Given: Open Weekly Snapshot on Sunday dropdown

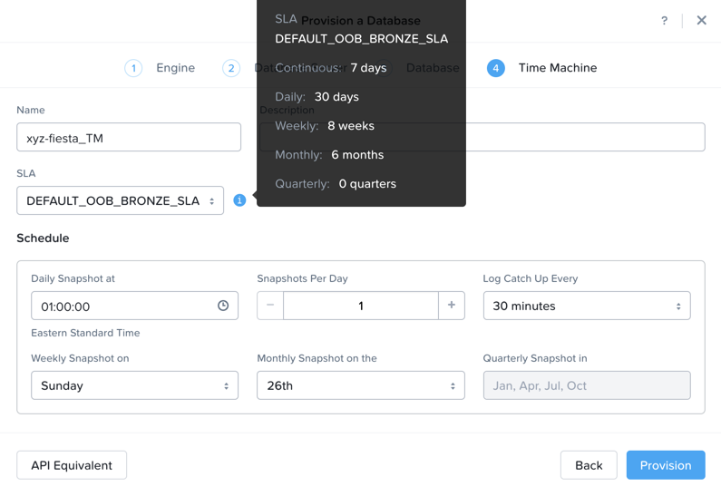Looking at the screenshot, I should click(x=135, y=385).
